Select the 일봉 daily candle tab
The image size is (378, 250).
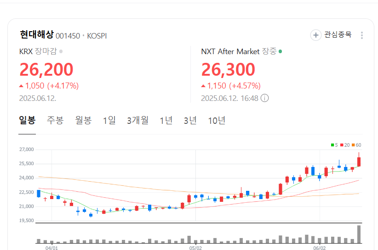pos(27,120)
